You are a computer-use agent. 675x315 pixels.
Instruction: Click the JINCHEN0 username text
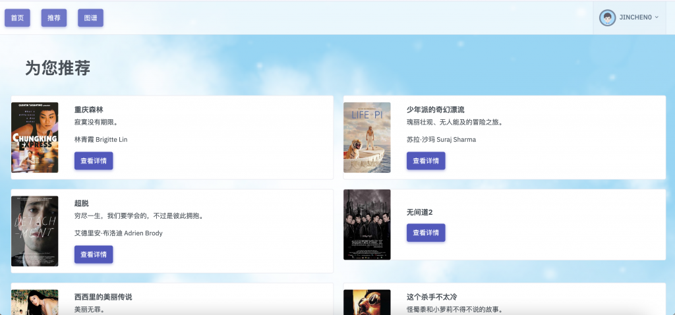coord(635,18)
